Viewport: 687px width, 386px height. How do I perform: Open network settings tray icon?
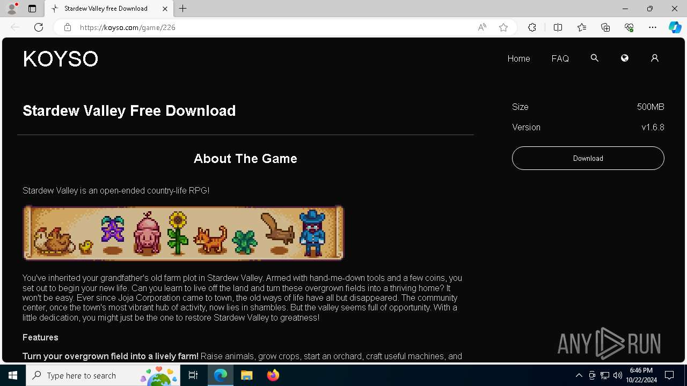click(x=605, y=375)
